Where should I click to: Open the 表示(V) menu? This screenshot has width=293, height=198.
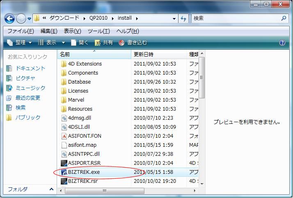pos(73,31)
